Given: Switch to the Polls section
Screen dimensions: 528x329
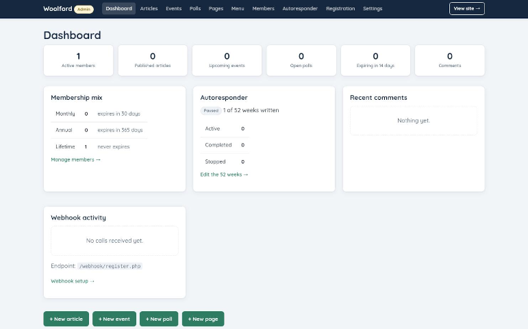Looking at the screenshot, I should pyautogui.click(x=195, y=8).
